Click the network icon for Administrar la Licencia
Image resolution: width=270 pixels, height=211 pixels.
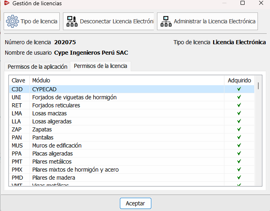pos(166,21)
